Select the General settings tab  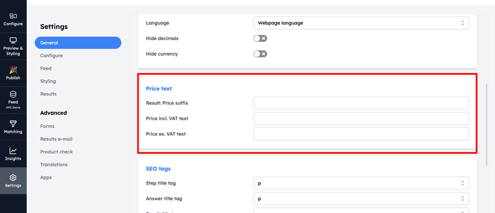(78, 43)
